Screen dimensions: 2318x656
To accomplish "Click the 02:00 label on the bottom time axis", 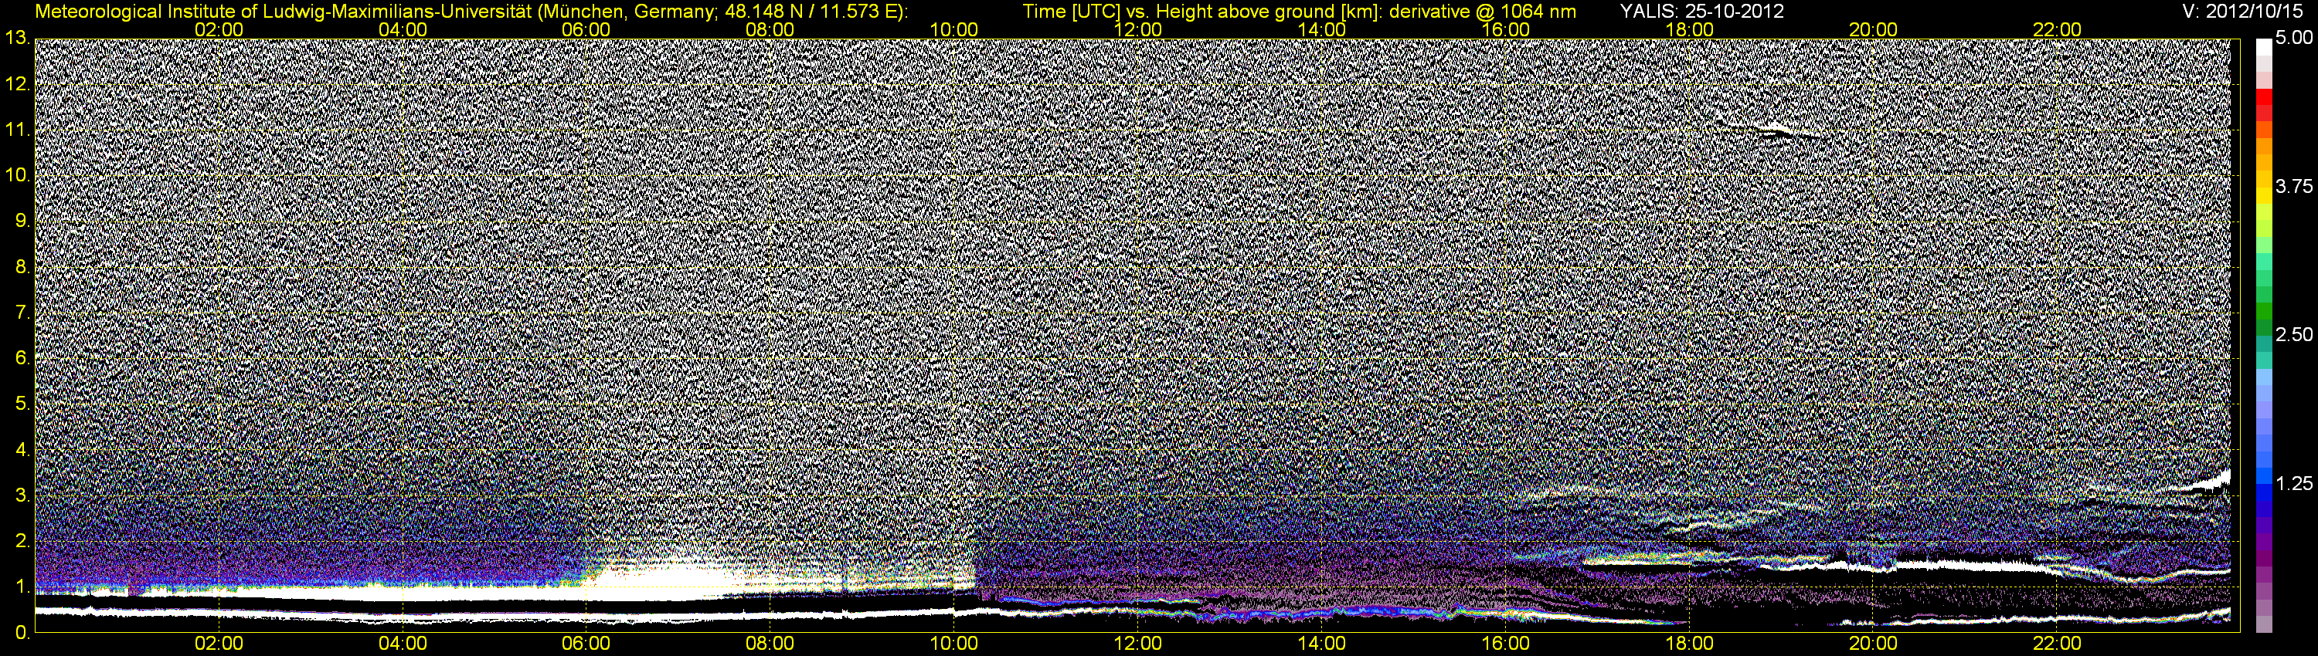I will tap(219, 644).
